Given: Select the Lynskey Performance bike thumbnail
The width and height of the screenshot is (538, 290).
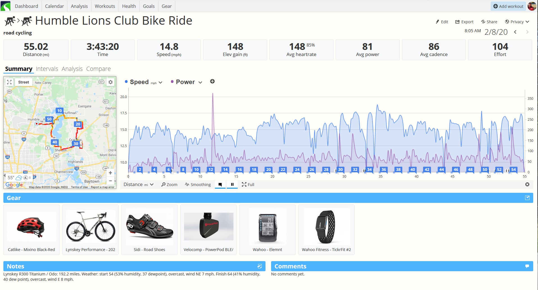Looking at the screenshot, I should click(x=90, y=226).
